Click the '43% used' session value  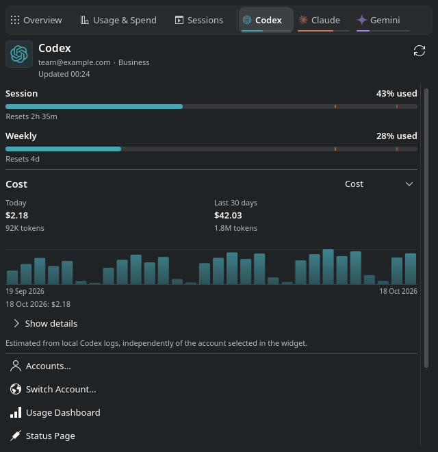pos(396,93)
